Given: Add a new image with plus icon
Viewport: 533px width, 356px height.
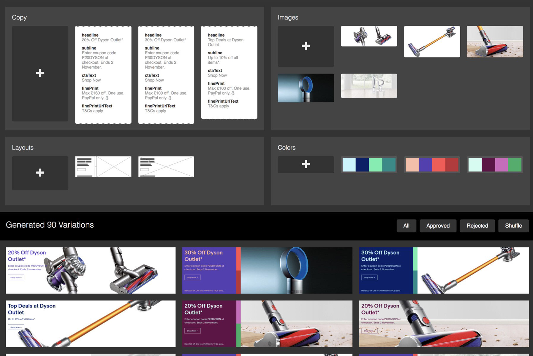Looking at the screenshot, I should 306,46.
